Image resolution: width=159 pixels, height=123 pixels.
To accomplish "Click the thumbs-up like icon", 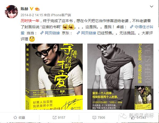I will tap(133, 118).
